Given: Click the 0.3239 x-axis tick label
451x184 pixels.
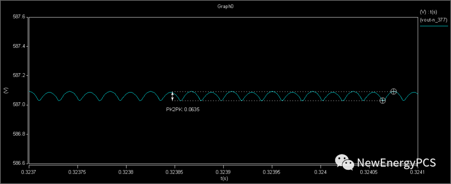Looking at the screenshot, I should 225,171.
